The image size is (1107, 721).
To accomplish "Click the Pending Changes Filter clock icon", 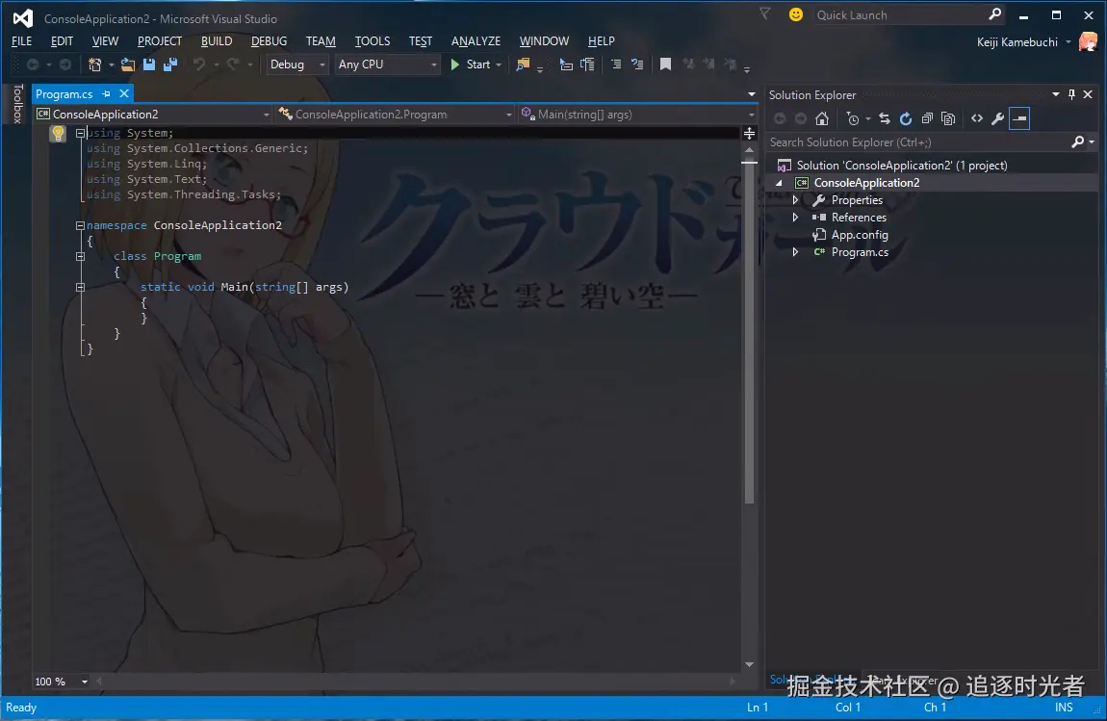I will click(853, 118).
